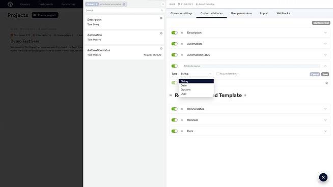Toggle the Automation status attribute switch
333x187 pixels.
pos(174,55)
